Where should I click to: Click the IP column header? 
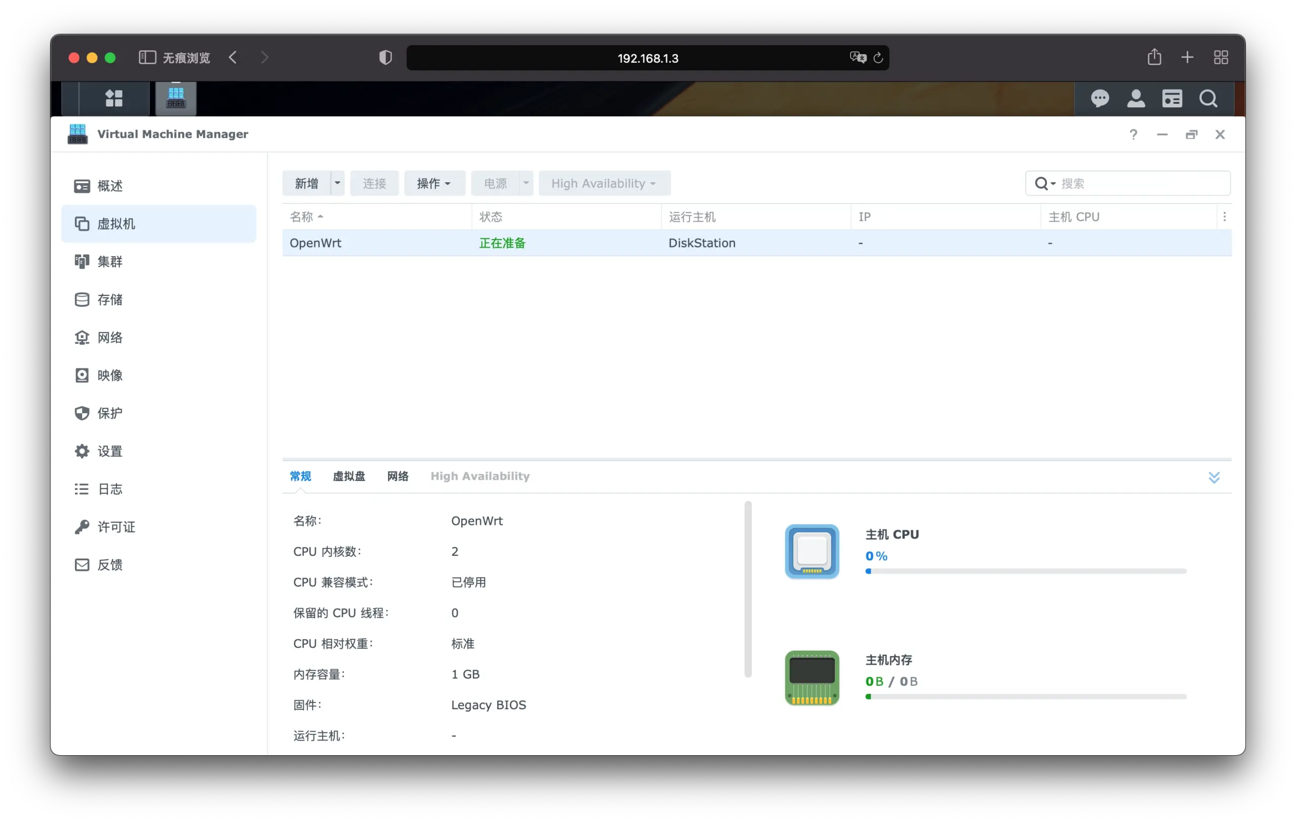945,217
